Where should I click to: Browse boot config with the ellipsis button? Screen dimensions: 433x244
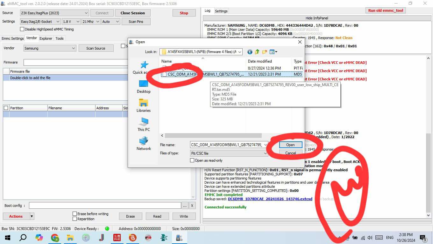185,206
